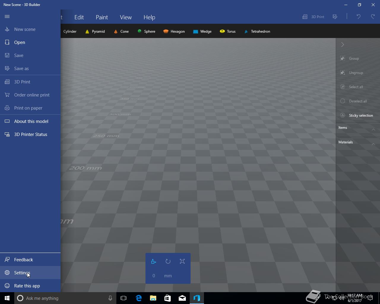Collapse the Items section
Image resolution: width=380 pixels, height=304 pixels.
tap(373, 129)
